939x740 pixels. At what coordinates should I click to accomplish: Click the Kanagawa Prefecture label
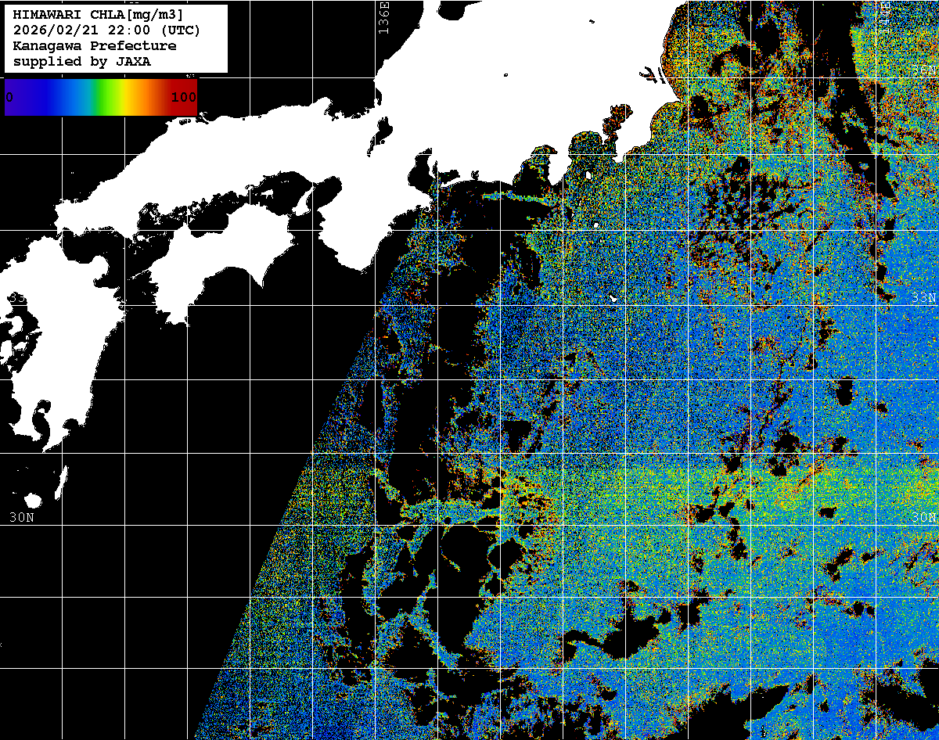95,46
